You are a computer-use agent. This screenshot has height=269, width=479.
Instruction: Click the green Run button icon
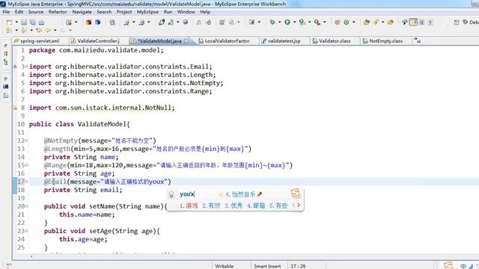pyautogui.click(x=287, y=22)
